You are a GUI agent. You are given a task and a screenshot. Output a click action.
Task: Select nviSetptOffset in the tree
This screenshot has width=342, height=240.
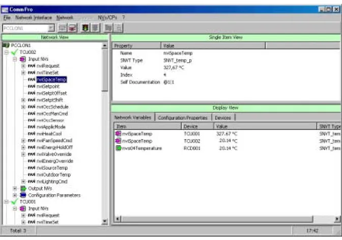point(52,93)
